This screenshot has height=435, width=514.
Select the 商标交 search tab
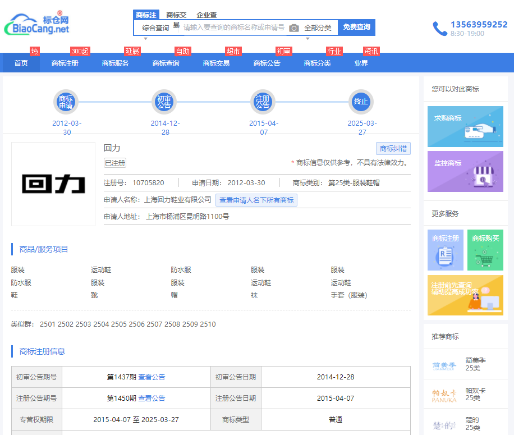coord(176,15)
